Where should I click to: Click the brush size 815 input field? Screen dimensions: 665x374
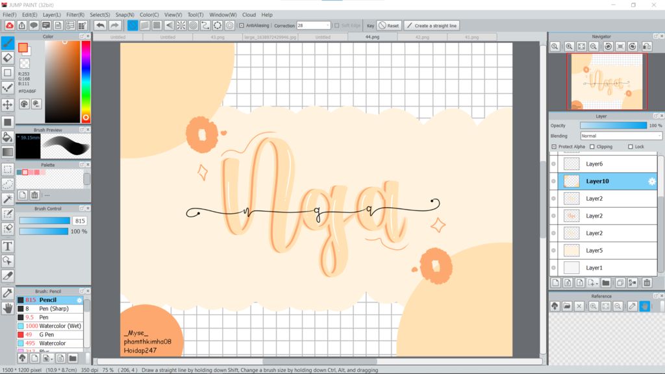[x=80, y=221]
